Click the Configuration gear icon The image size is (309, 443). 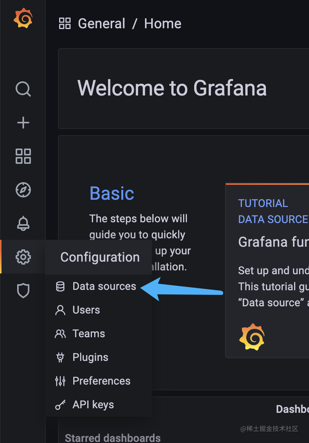(23, 257)
